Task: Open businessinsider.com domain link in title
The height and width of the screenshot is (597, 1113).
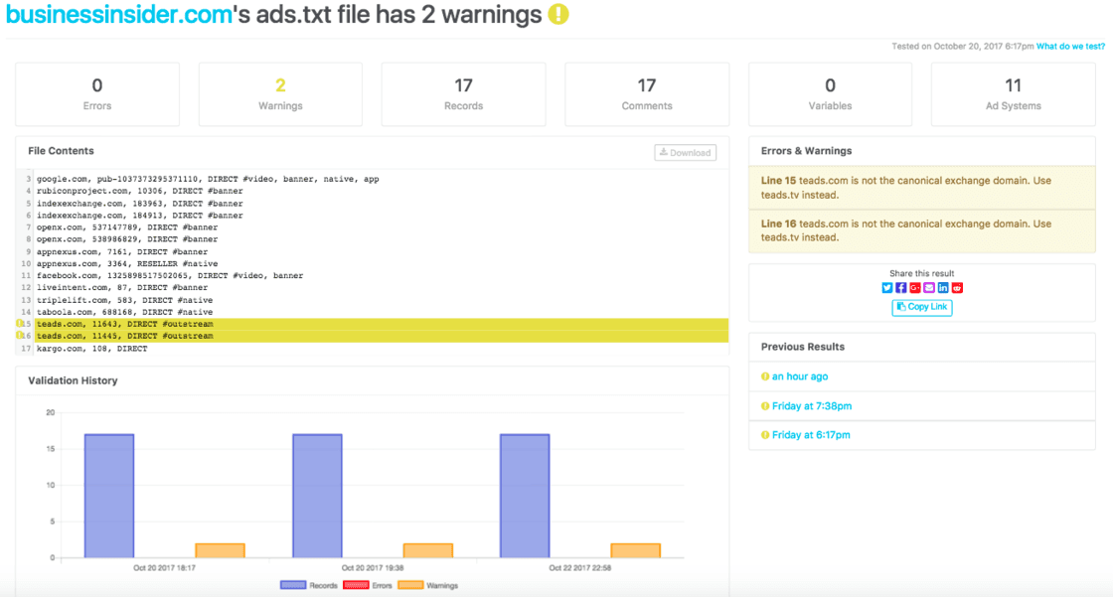Action: [119, 14]
